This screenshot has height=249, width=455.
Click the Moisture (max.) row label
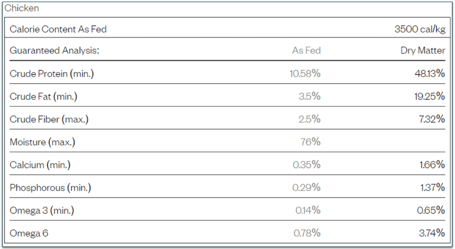42,142
